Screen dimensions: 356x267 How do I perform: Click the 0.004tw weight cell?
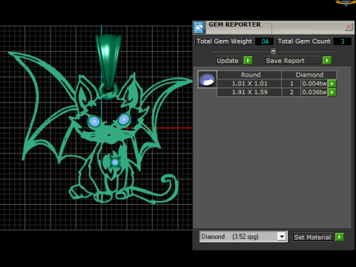[x=314, y=84]
